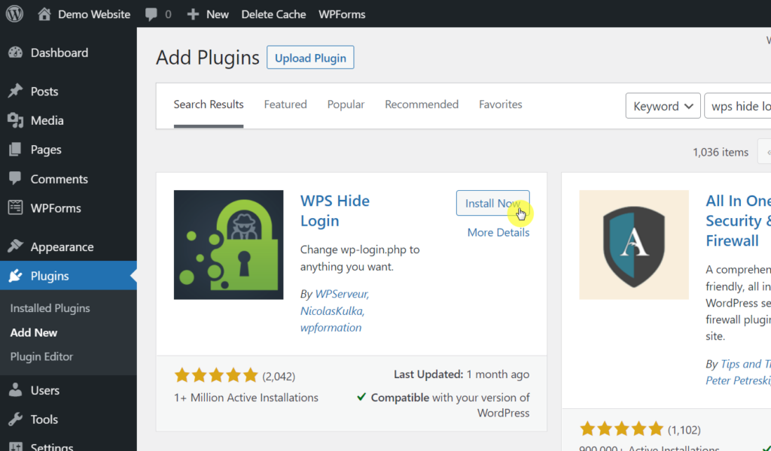Click the home icon beside Demo Website
Screen dimensions: 771x451
click(x=44, y=14)
